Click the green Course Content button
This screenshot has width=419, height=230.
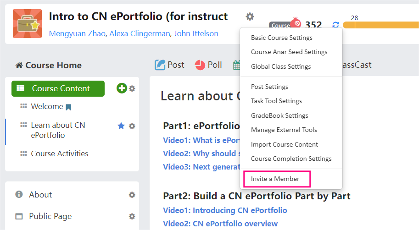coord(58,88)
